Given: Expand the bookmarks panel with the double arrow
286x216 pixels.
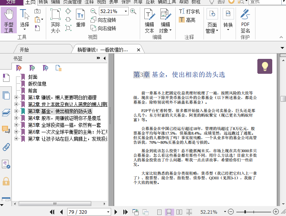Looking at the screenshot, I should click(98, 58).
